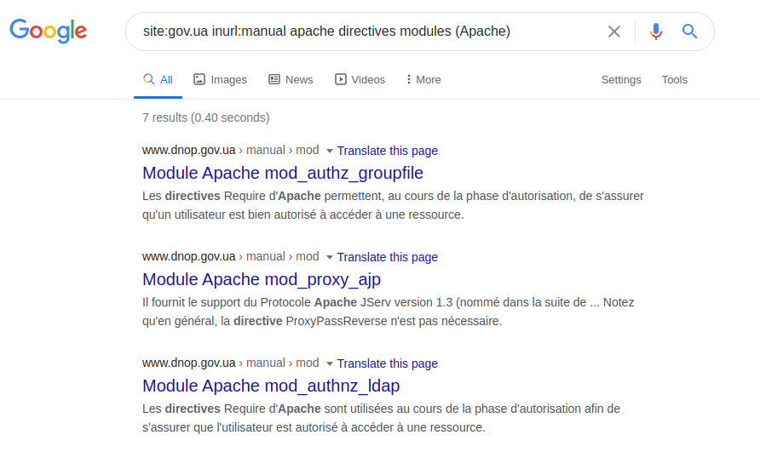Click snippet mentioning 'permettent, au cours de la phase'
760x452 pixels.
click(x=393, y=205)
